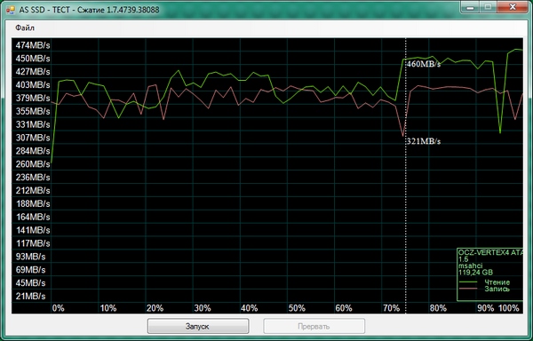The height and width of the screenshot is (341, 533).
Task: Click the 236MB/s axis label
Action: click(33, 178)
